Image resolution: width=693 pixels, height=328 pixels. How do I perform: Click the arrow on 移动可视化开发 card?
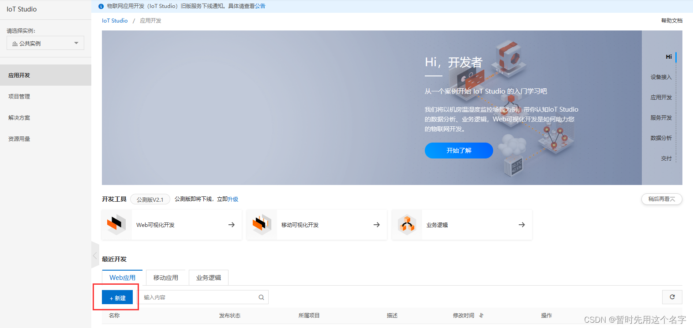click(x=377, y=225)
